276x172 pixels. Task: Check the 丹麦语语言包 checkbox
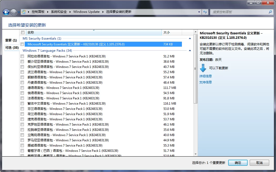(x=22, y=83)
